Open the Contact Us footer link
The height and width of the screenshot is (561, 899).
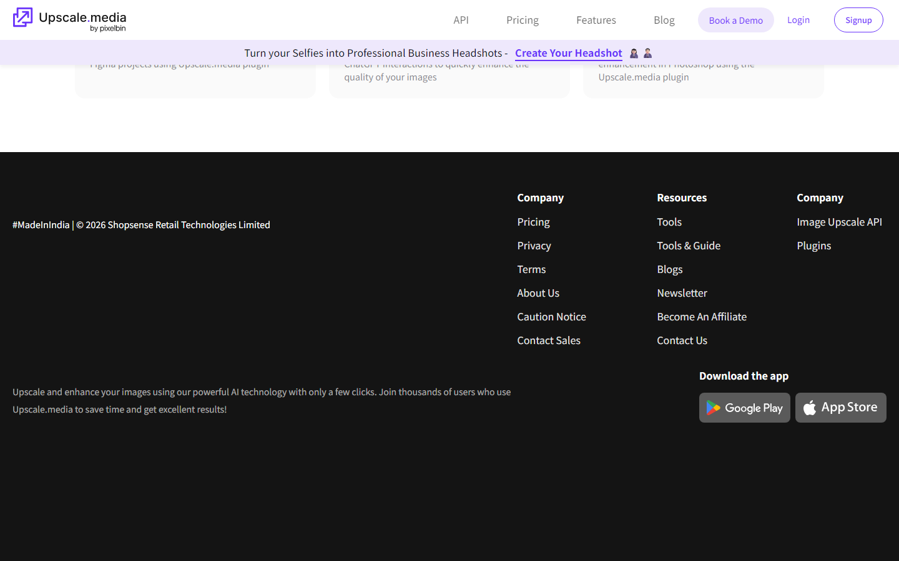(682, 340)
